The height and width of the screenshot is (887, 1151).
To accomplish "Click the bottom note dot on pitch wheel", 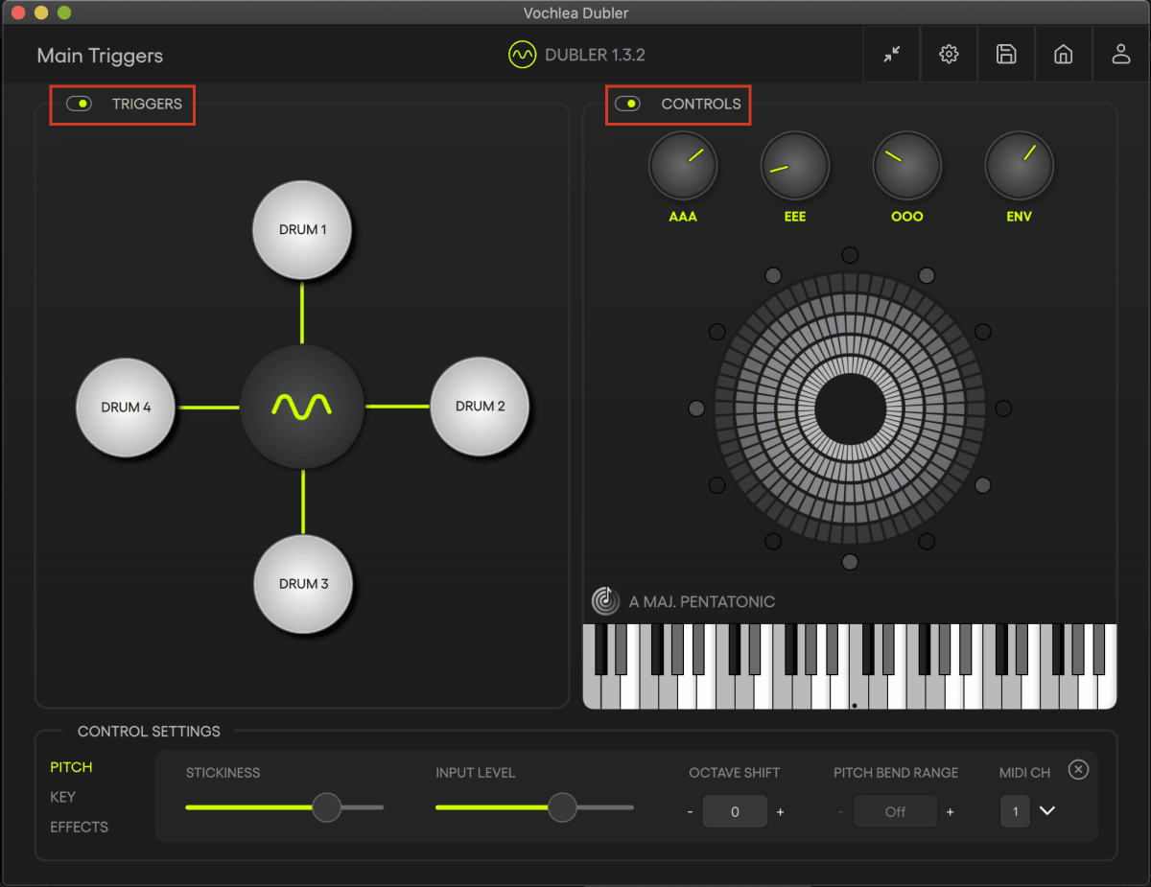I will pyautogui.click(x=850, y=562).
